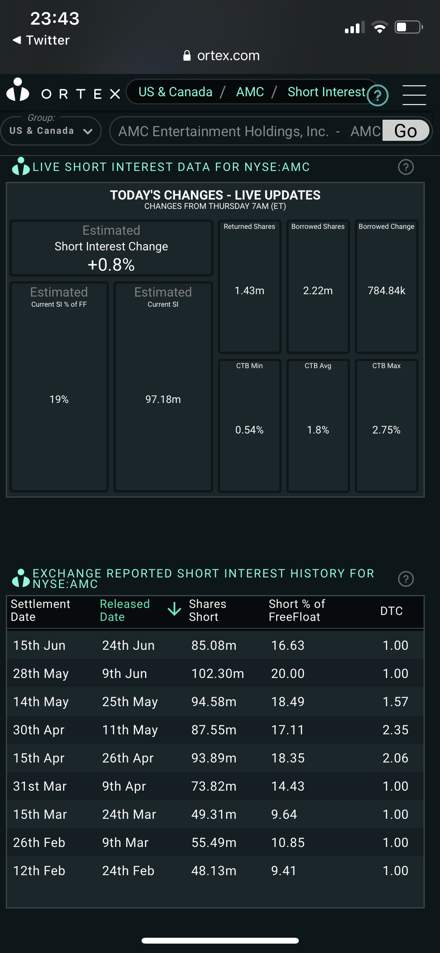The image size is (440, 953).
Task: Sort the table by DTC column
Action: 391,611
